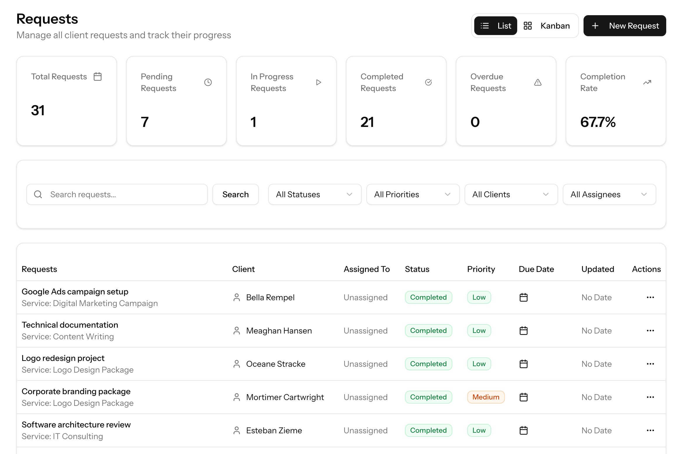This screenshot has width=682, height=454.
Task: Click the calendar icon on Total Requests card
Action: (98, 76)
